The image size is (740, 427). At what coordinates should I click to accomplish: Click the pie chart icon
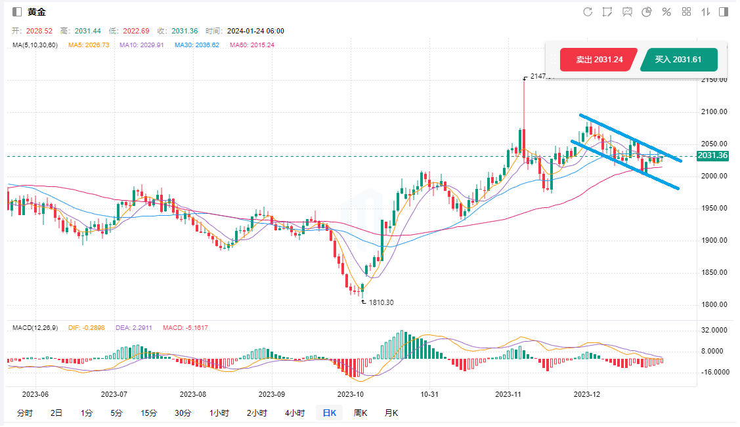pyautogui.click(x=647, y=12)
